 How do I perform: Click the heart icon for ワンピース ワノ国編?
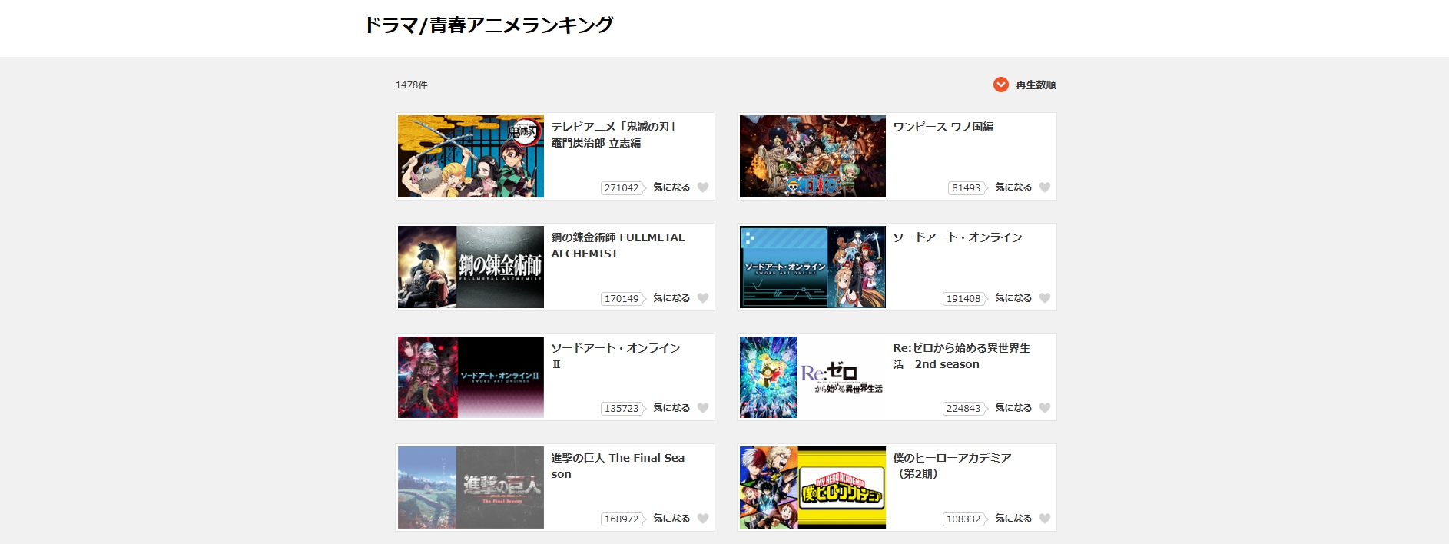point(1044,187)
